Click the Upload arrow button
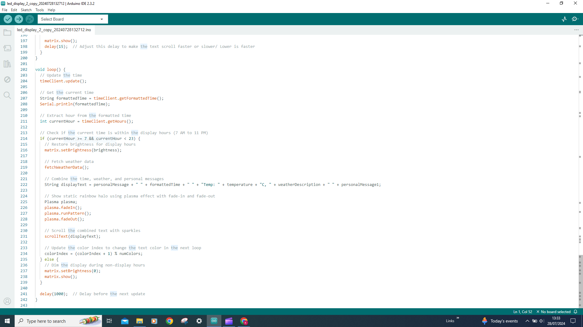This screenshot has height=327, width=583. tap(19, 19)
